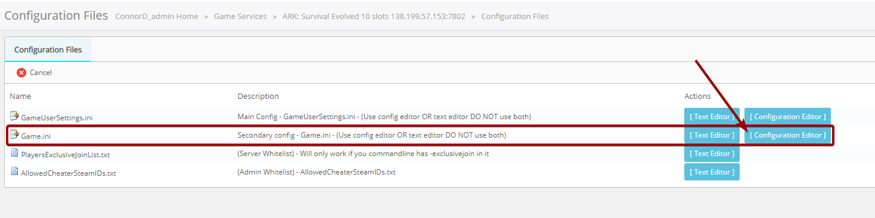875x218 pixels.
Task: Open Configuration Editor for GameUserSettings.ini
Action: pyautogui.click(x=787, y=117)
